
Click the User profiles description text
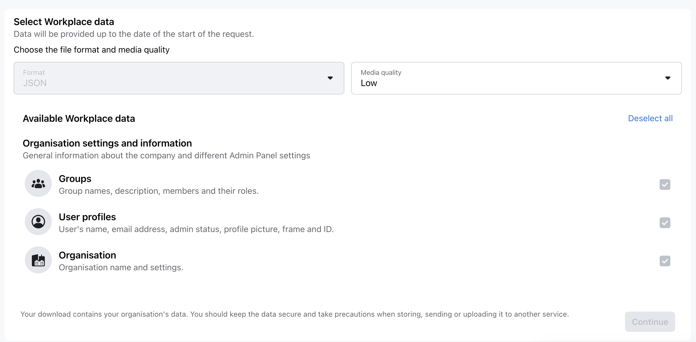[196, 229]
